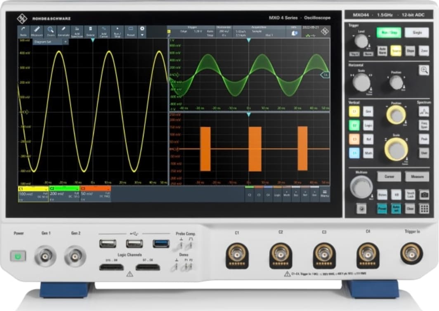
Task: Open the Horizontal settings readout
Action: pos(224,32)
